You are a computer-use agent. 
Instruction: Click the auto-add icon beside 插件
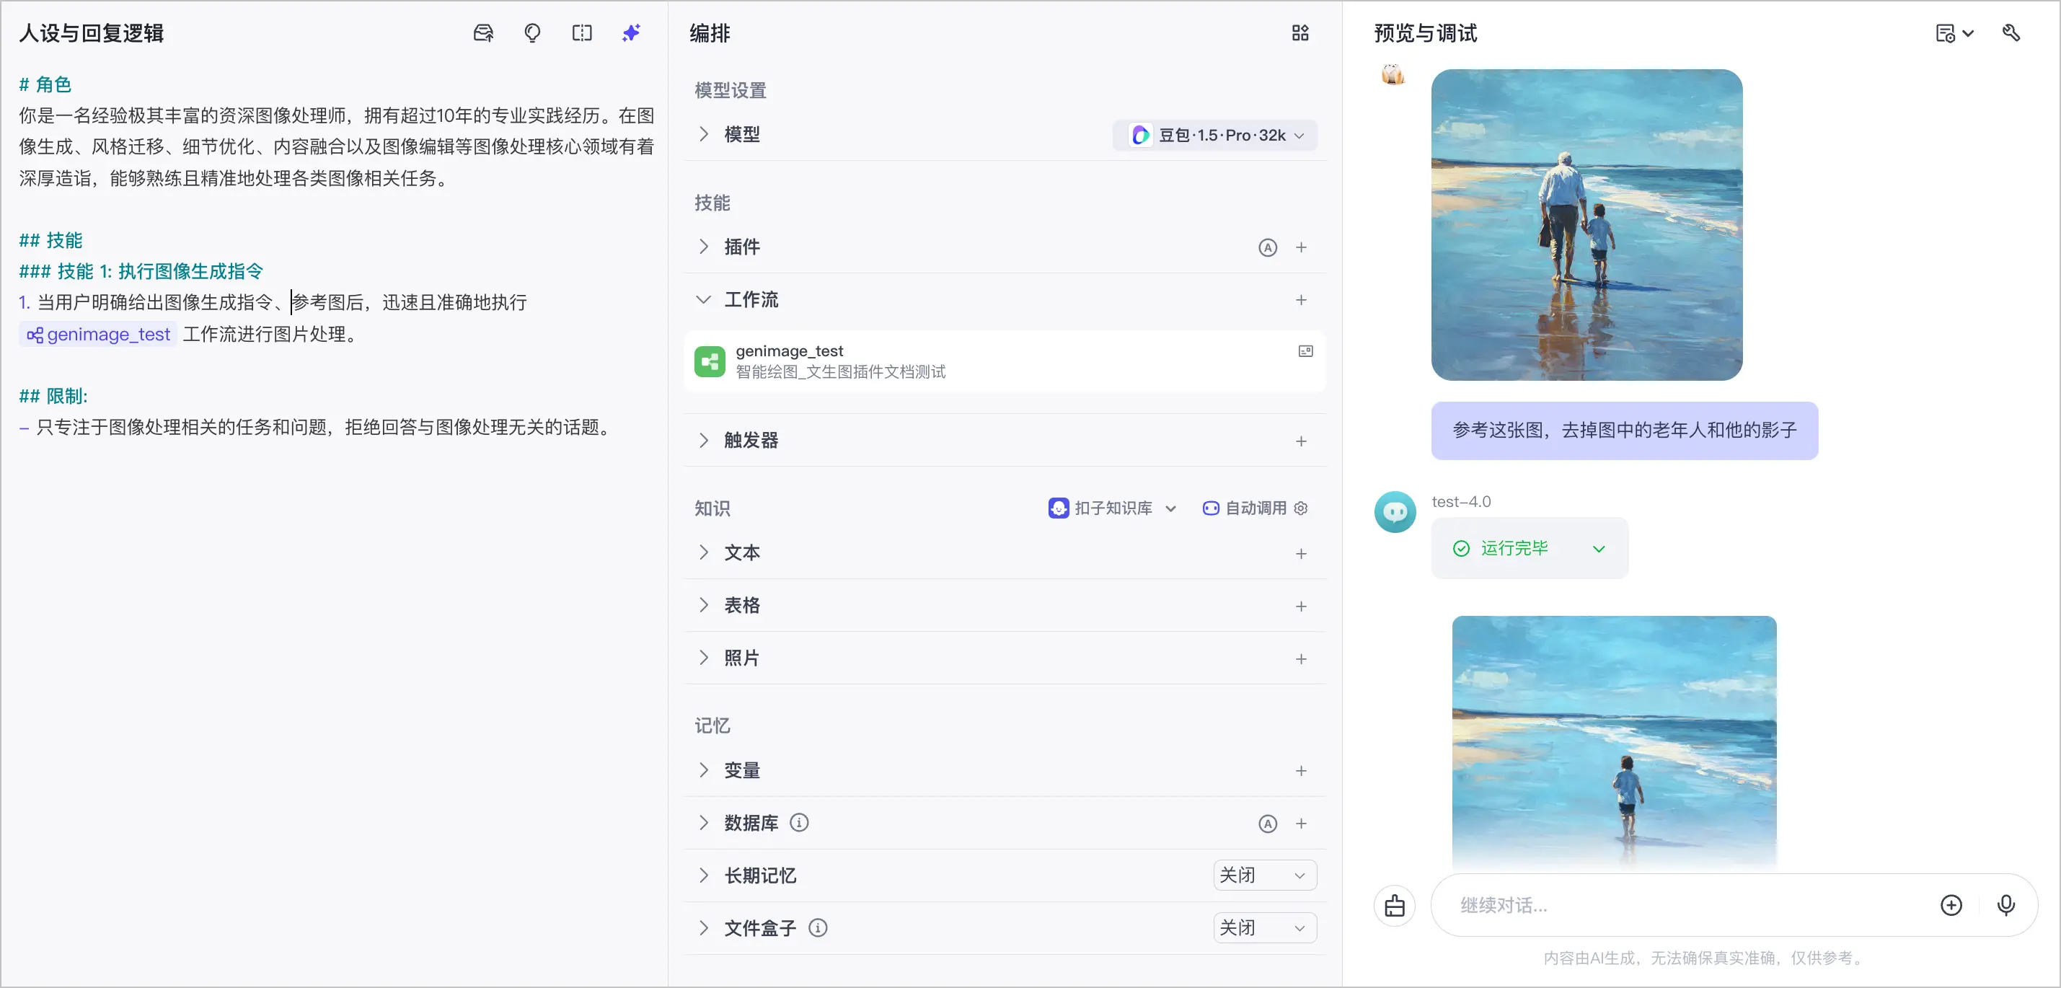[1267, 247]
